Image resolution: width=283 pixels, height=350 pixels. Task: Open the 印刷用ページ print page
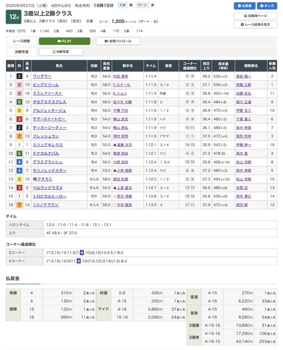click(x=255, y=16)
